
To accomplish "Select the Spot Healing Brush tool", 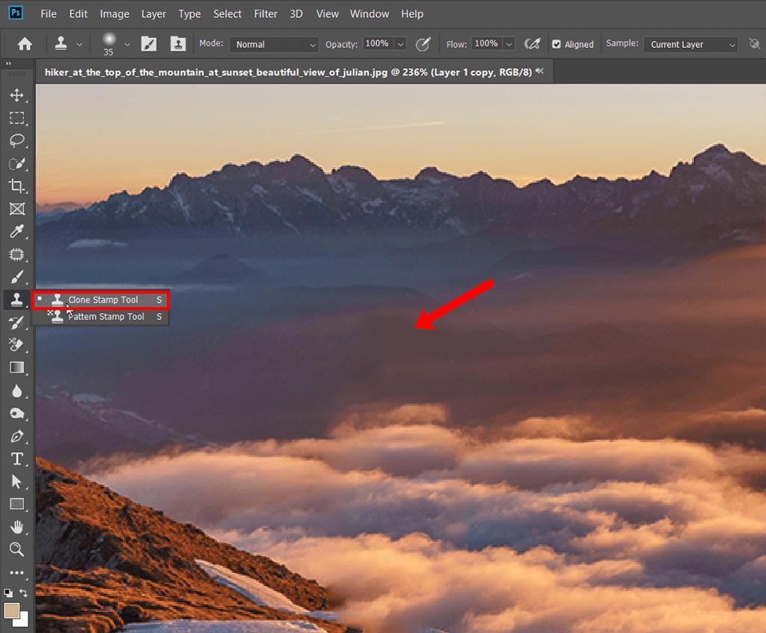I will (x=16, y=254).
